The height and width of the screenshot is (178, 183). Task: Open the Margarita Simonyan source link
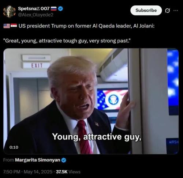37,160
